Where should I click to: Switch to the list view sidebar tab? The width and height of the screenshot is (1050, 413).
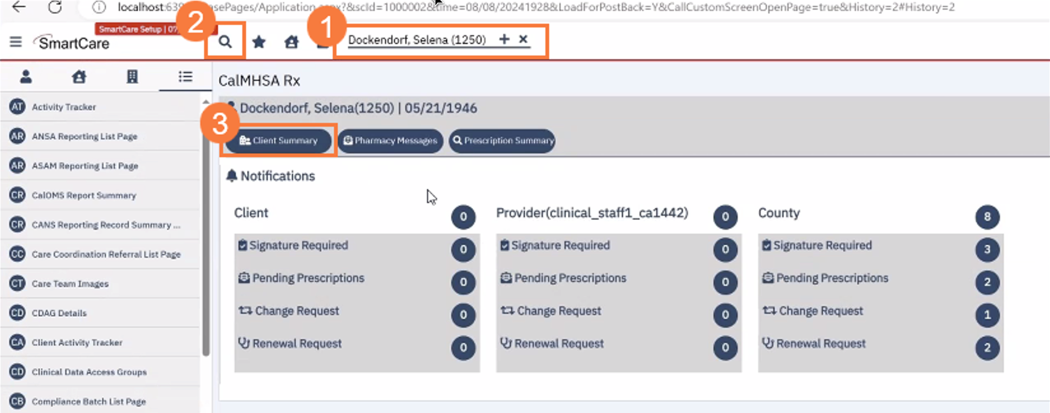(x=185, y=77)
